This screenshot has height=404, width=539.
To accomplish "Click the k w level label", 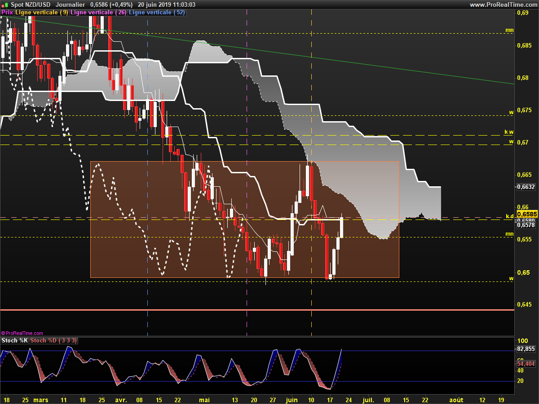I will [x=508, y=132].
